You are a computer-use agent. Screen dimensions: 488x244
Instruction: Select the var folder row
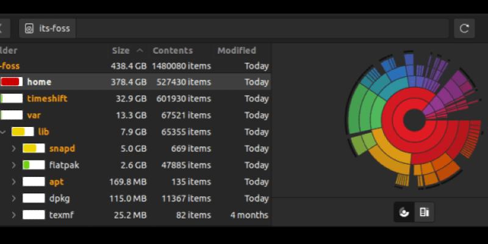pyautogui.click(x=122, y=115)
